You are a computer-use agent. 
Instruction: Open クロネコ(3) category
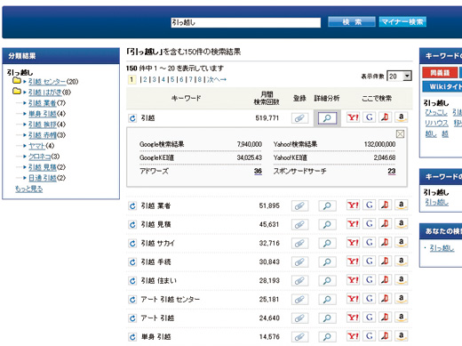(x=39, y=157)
